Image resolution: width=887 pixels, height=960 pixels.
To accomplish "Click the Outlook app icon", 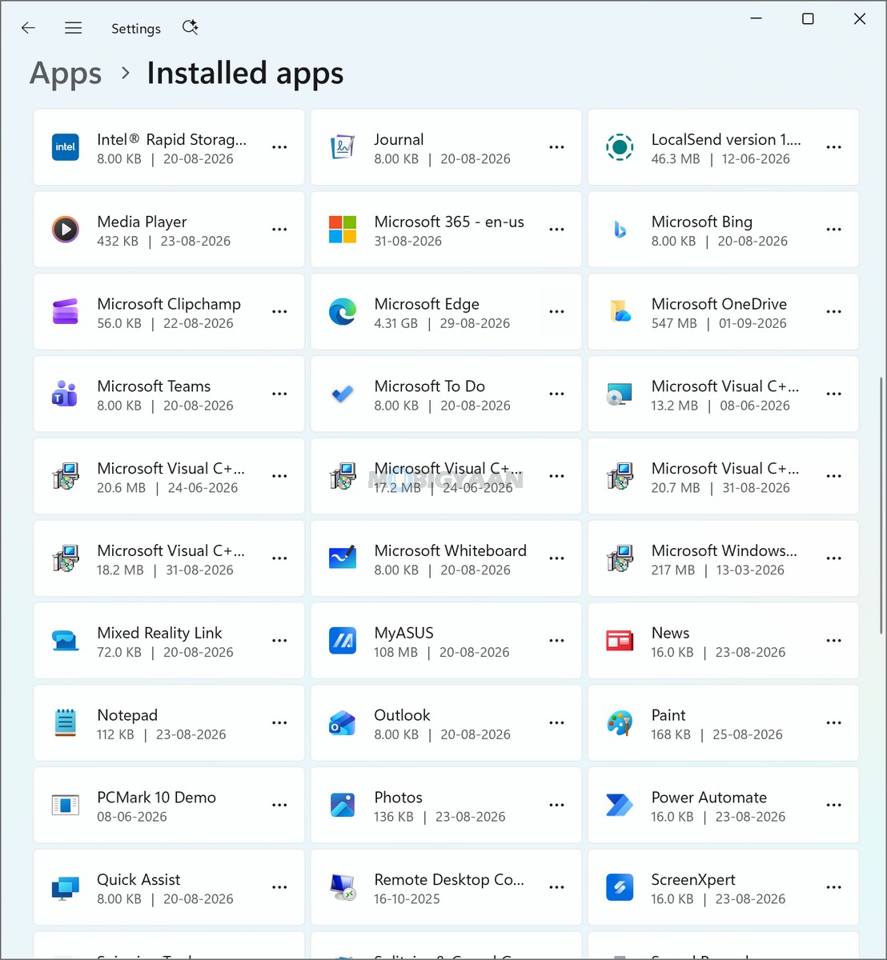I will point(343,723).
